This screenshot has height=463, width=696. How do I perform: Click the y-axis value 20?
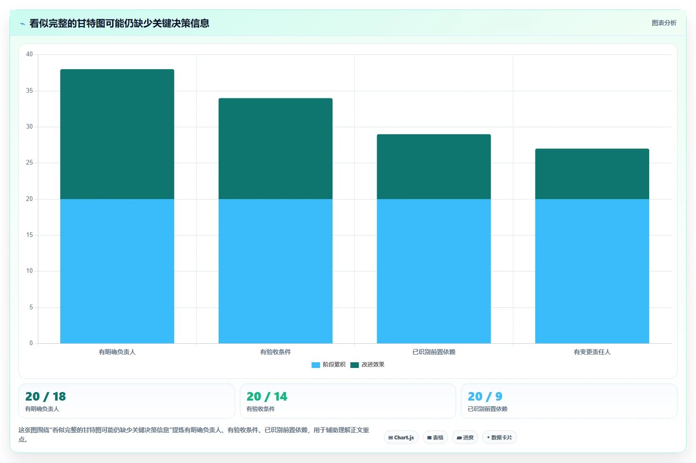click(29, 199)
